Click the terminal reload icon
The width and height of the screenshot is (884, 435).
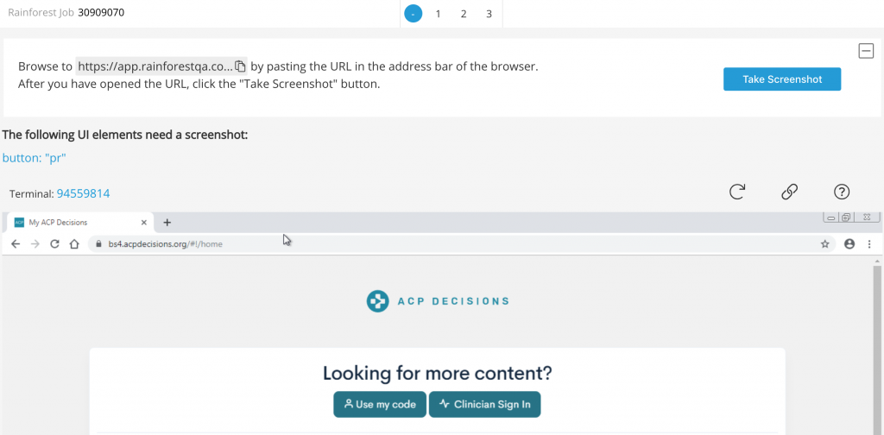tap(737, 192)
